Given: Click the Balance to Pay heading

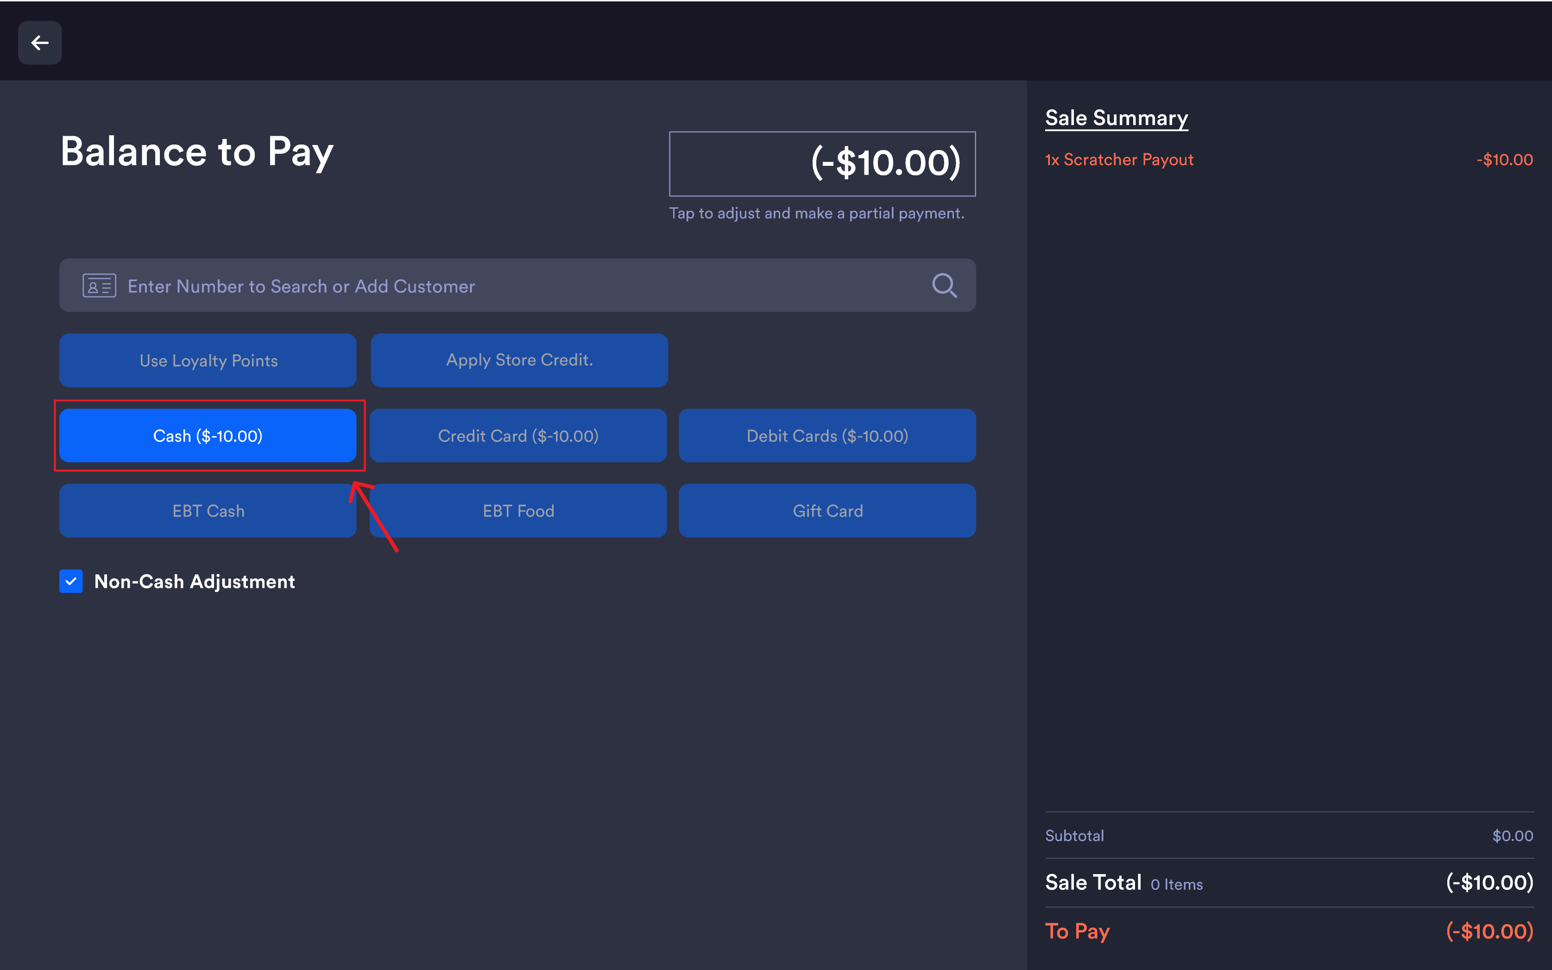Looking at the screenshot, I should (197, 153).
